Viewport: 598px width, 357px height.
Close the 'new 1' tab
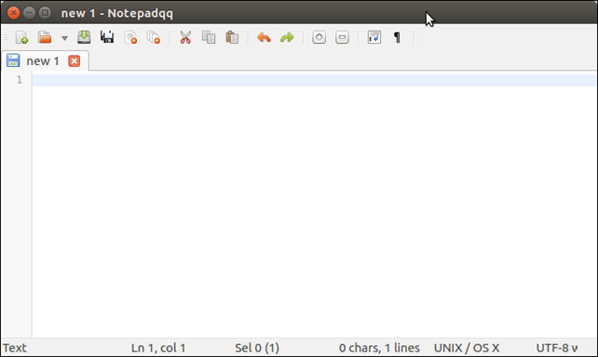point(74,61)
